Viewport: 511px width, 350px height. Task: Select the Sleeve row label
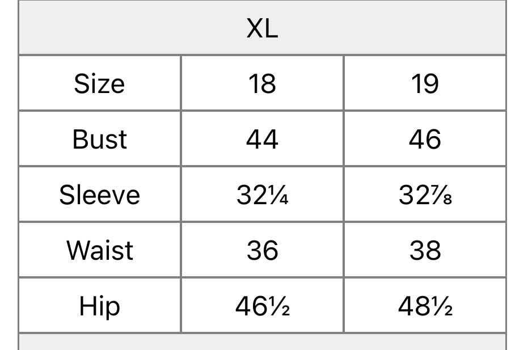click(99, 195)
